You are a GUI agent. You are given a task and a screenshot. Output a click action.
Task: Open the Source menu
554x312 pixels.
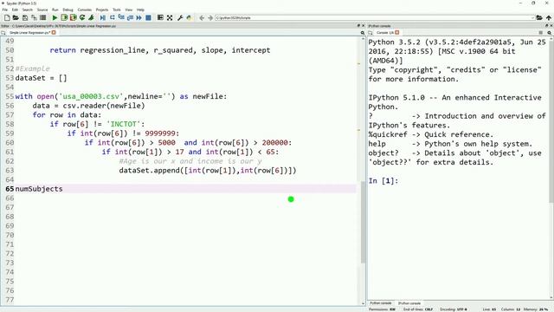click(x=42, y=10)
